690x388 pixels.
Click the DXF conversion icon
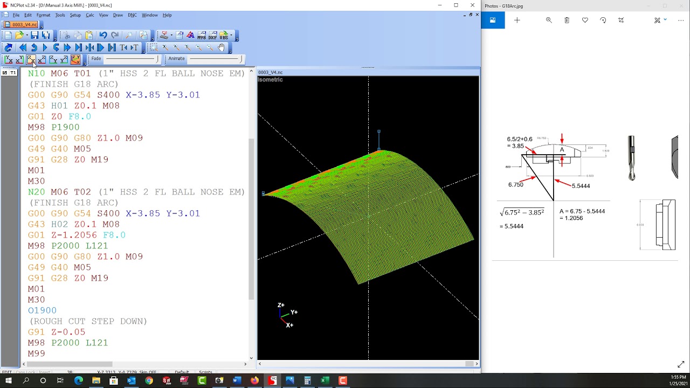[212, 36]
